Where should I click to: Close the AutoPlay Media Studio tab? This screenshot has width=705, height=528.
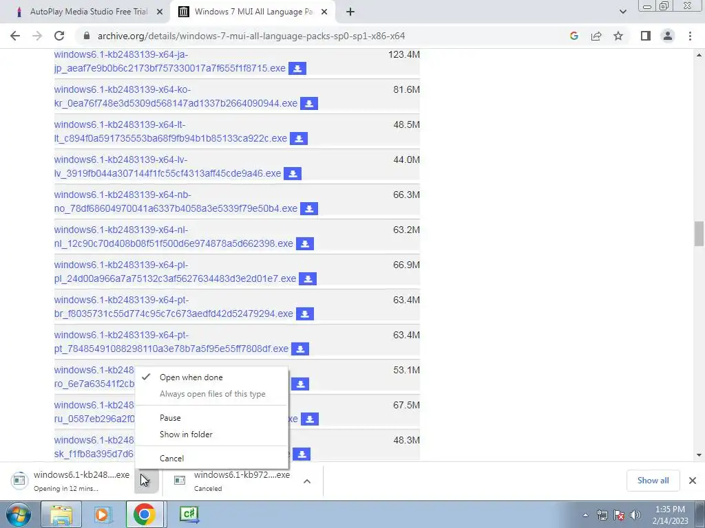point(160,12)
